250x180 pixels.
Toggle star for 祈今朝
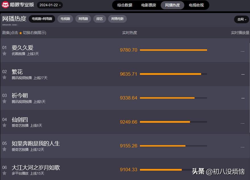pyautogui.click(x=5, y=101)
